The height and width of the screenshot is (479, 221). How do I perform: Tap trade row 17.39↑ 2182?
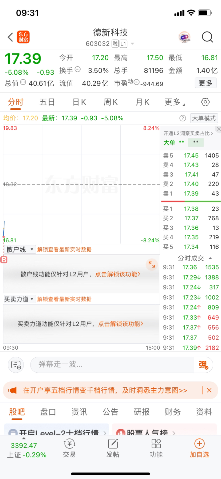coord(191,348)
